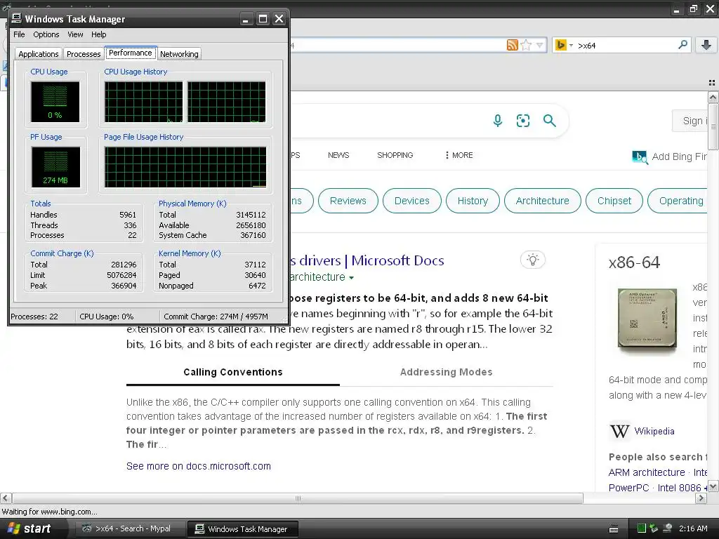Click the Sign in button on Bing
Viewport: 719px width, 539px height.
click(690, 121)
